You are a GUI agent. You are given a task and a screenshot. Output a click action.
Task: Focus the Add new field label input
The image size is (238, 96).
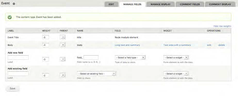(x=18, y=57)
